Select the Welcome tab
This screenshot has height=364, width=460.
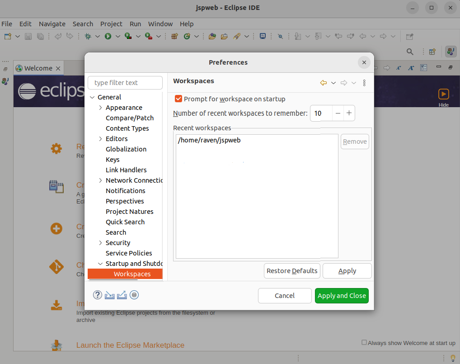pos(38,68)
